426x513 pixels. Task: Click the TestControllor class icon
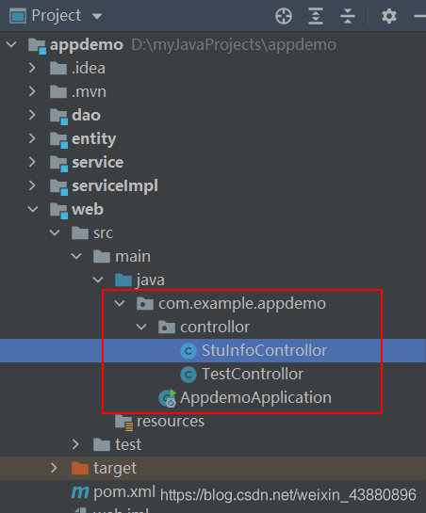[188, 375]
